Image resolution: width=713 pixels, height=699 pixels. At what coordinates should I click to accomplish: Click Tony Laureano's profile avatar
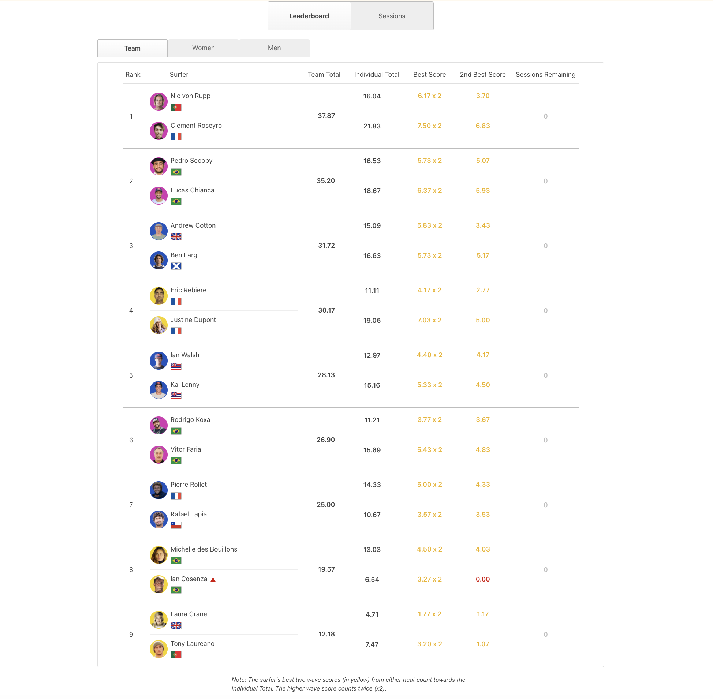click(158, 649)
